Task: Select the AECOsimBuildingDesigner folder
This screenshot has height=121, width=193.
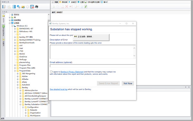Action: click(35, 96)
